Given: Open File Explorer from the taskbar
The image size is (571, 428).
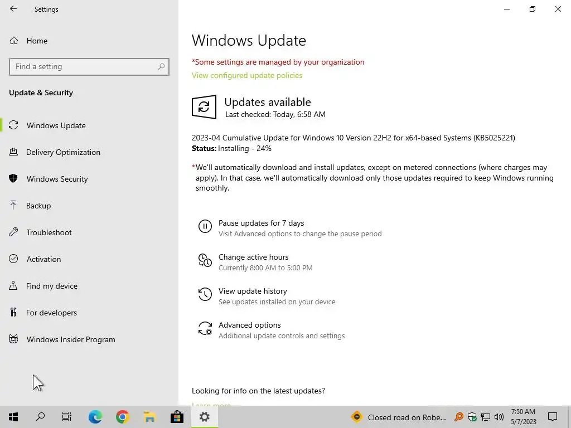Looking at the screenshot, I should point(149,417).
